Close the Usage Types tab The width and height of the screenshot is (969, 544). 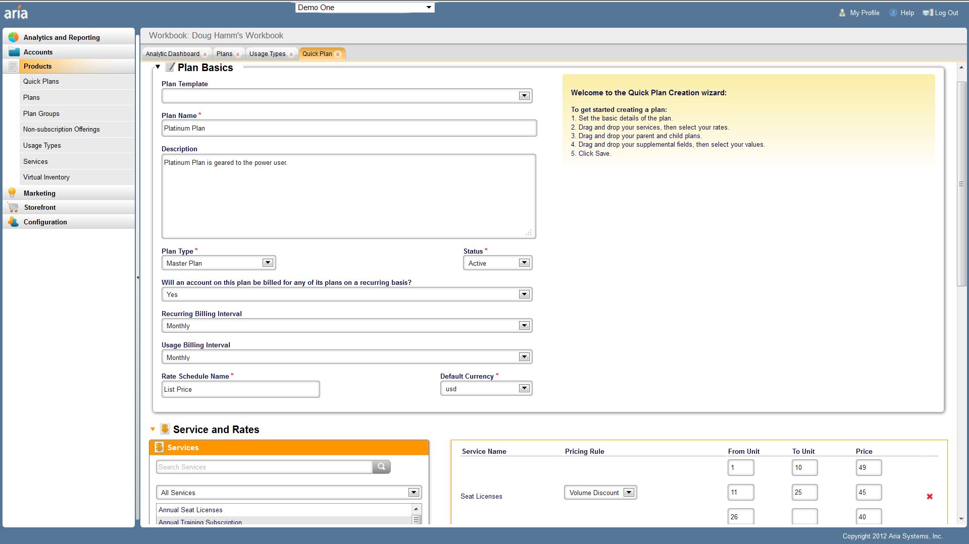[291, 54]
